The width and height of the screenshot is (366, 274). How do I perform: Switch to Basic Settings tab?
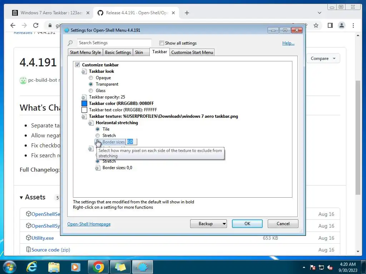(x=118, y=52)
